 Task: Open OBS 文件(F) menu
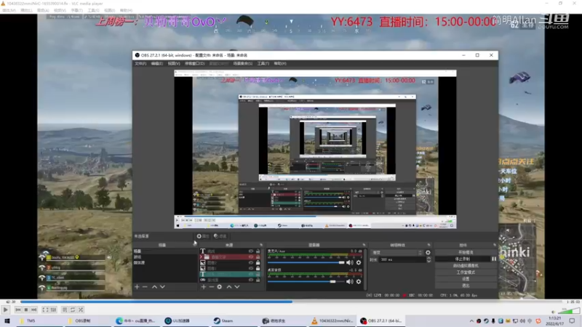point(140,63)
